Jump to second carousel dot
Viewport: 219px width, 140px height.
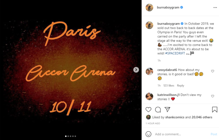tap(68, 136)
